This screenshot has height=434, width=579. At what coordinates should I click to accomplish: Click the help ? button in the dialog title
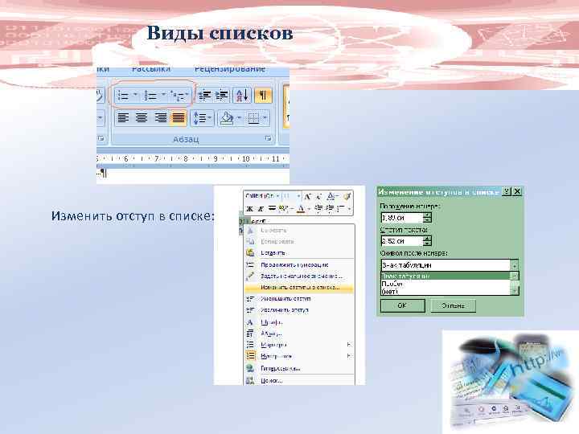[507, 191]
